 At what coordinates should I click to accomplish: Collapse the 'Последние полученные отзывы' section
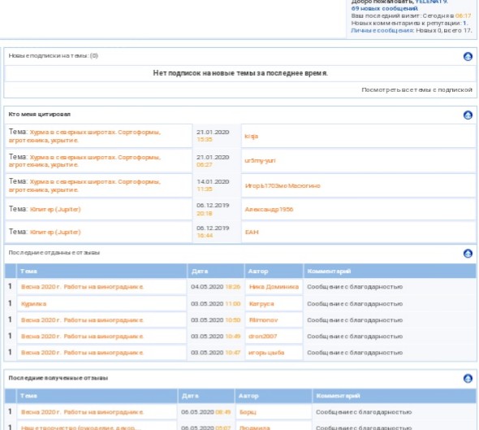click(468, 378)
